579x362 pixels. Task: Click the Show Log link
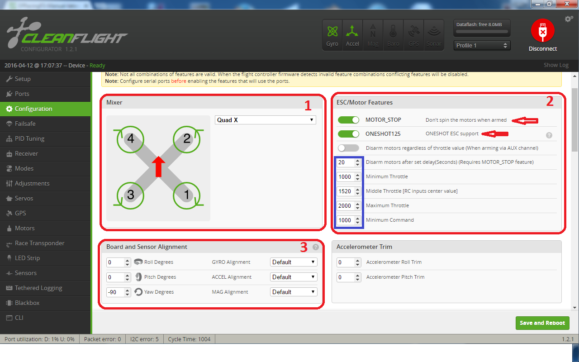click(x=556, y=65)
